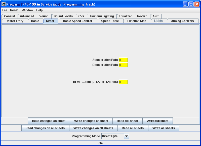Viewport: 201px width, 146px height.
Task: Click the JMRI program icon in title bar
Action: 4,4
